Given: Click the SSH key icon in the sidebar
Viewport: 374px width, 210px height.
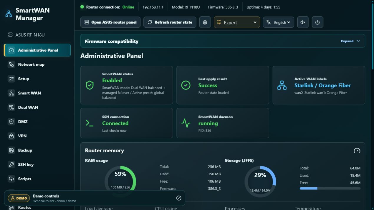Looking at the screenshot, I should (11, 164).
